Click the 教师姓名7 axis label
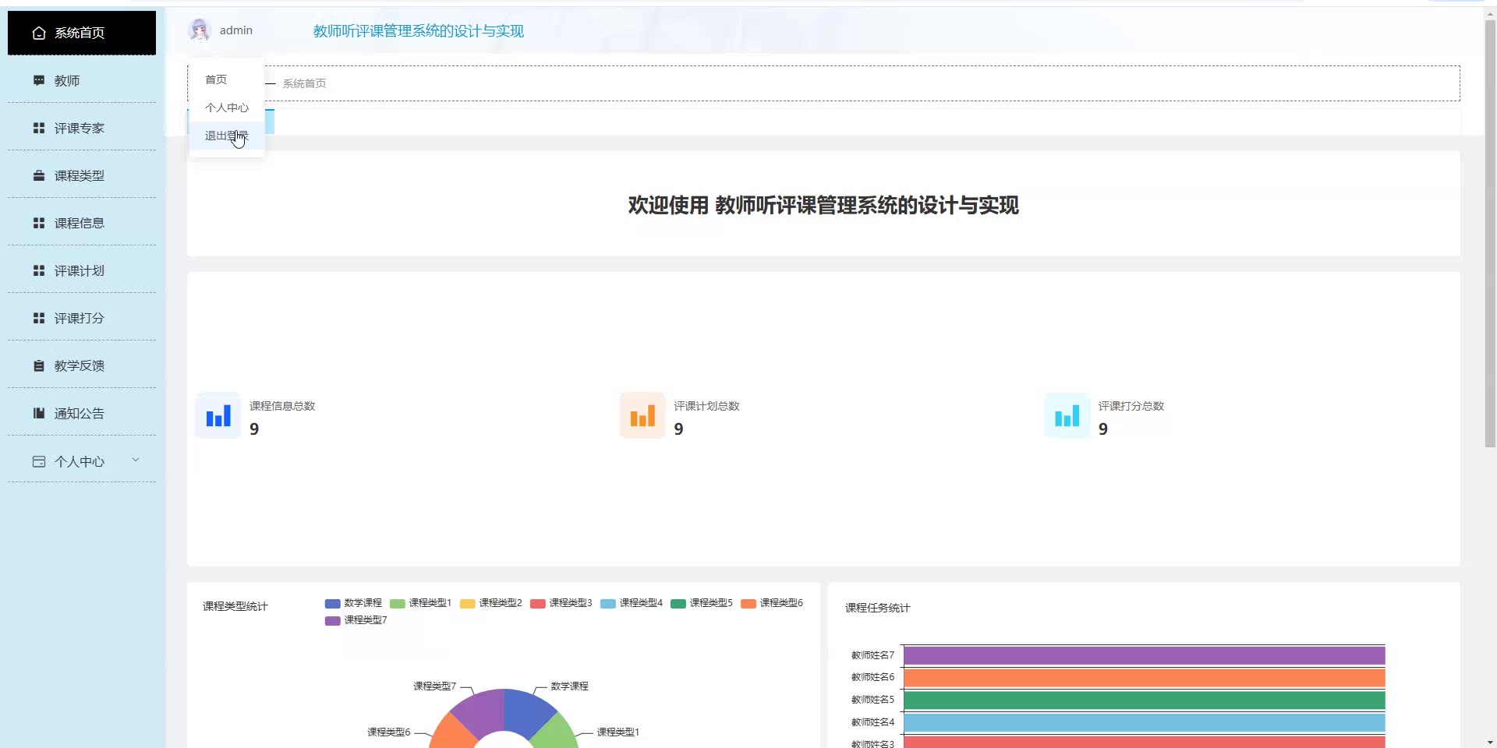Viewport: 1497px width, 748px height. click(873, 655)
